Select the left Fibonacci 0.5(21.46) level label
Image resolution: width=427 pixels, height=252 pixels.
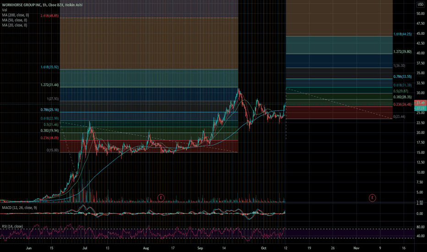coord(51,125)
